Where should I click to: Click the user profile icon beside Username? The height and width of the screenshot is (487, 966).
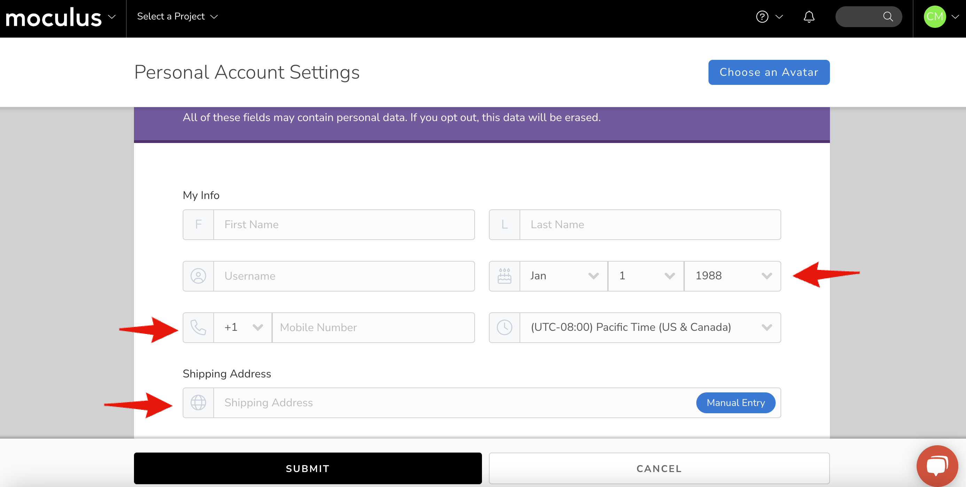click(198, 276)
